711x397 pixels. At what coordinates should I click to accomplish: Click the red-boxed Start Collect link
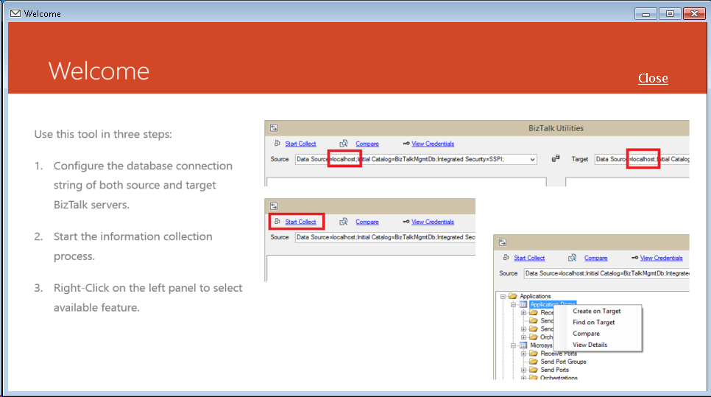(300, 222)
